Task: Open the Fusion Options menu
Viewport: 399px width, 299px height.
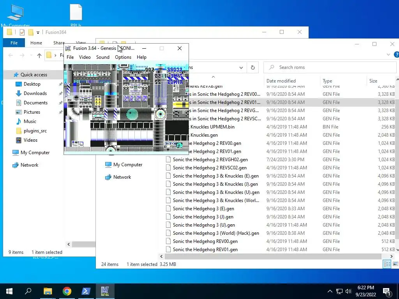Action: 123,57
